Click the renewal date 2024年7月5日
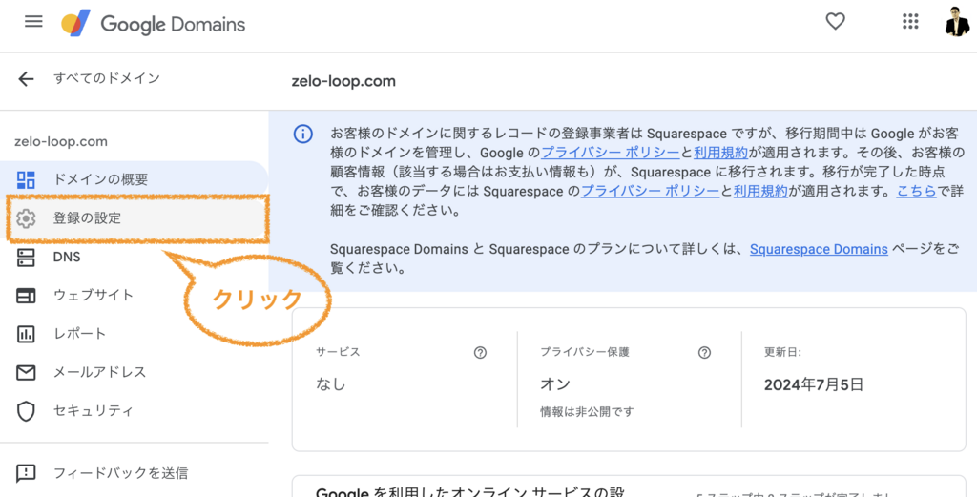This screenshot has width=977, height=497. coord(814,384)
